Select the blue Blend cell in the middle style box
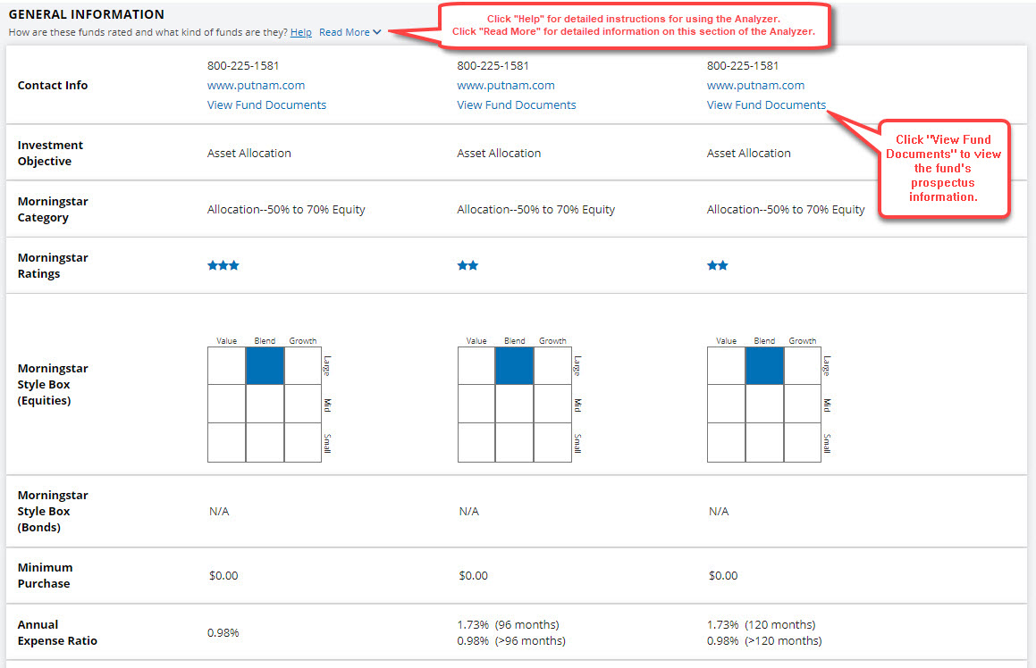 [x=514, y=366]
